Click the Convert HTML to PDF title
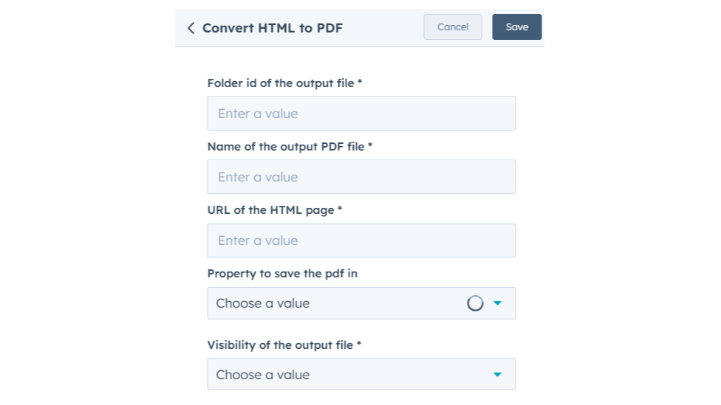The width and height of the screenshot is (721, 405). [272, 28]
